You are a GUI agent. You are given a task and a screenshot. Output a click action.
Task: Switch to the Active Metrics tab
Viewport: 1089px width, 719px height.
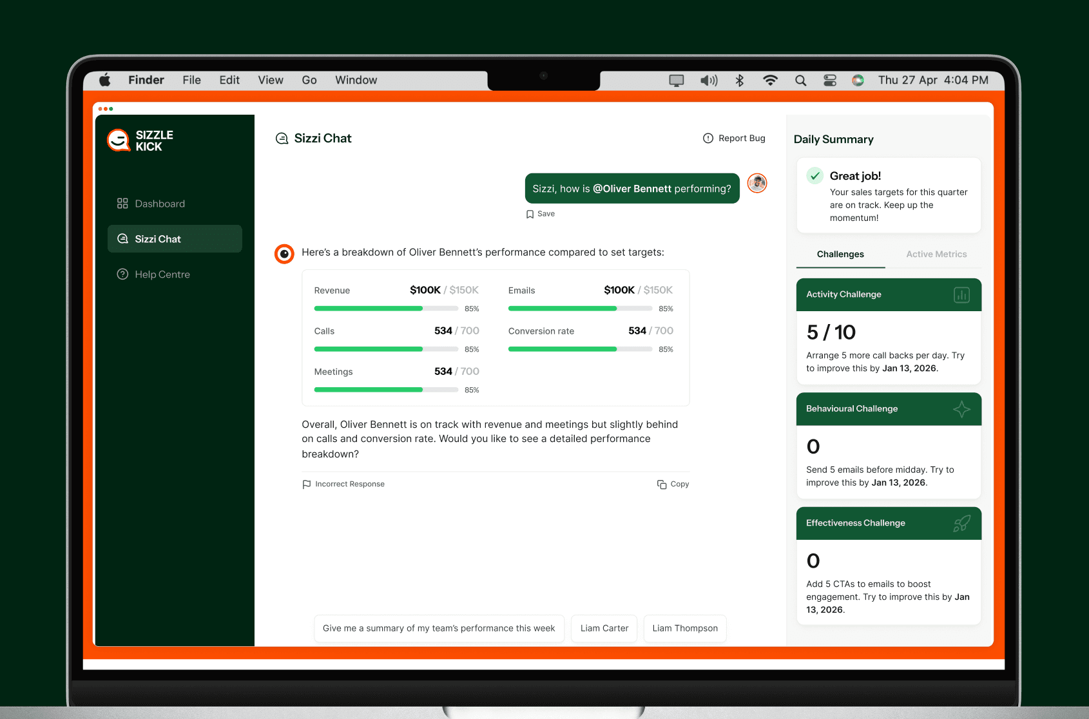(x=936, y=254)
